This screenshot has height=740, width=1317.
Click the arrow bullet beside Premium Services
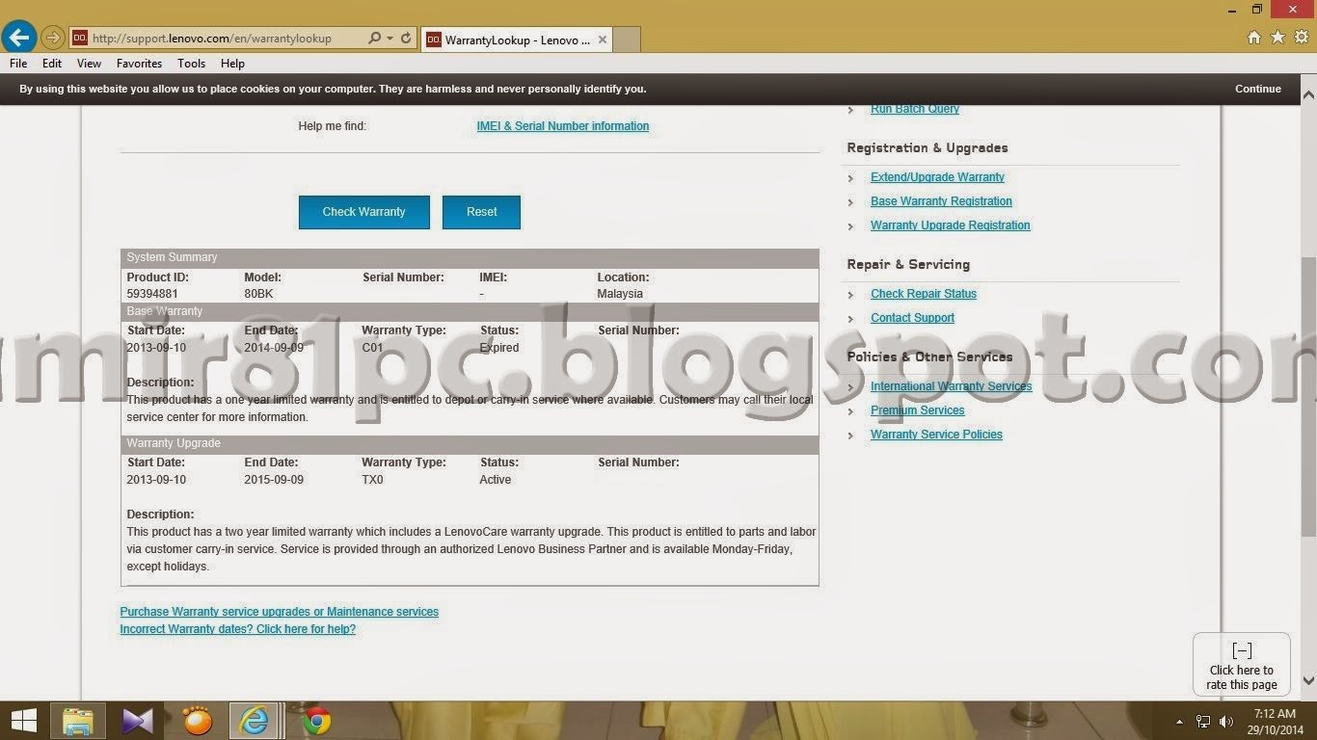pos(850,411)
